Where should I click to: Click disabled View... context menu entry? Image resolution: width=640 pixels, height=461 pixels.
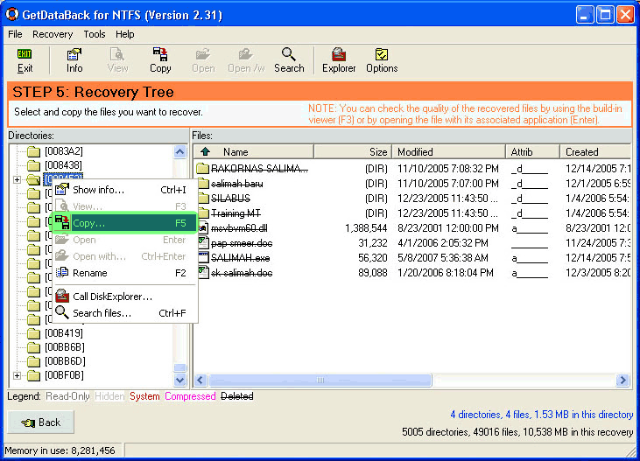125,206
